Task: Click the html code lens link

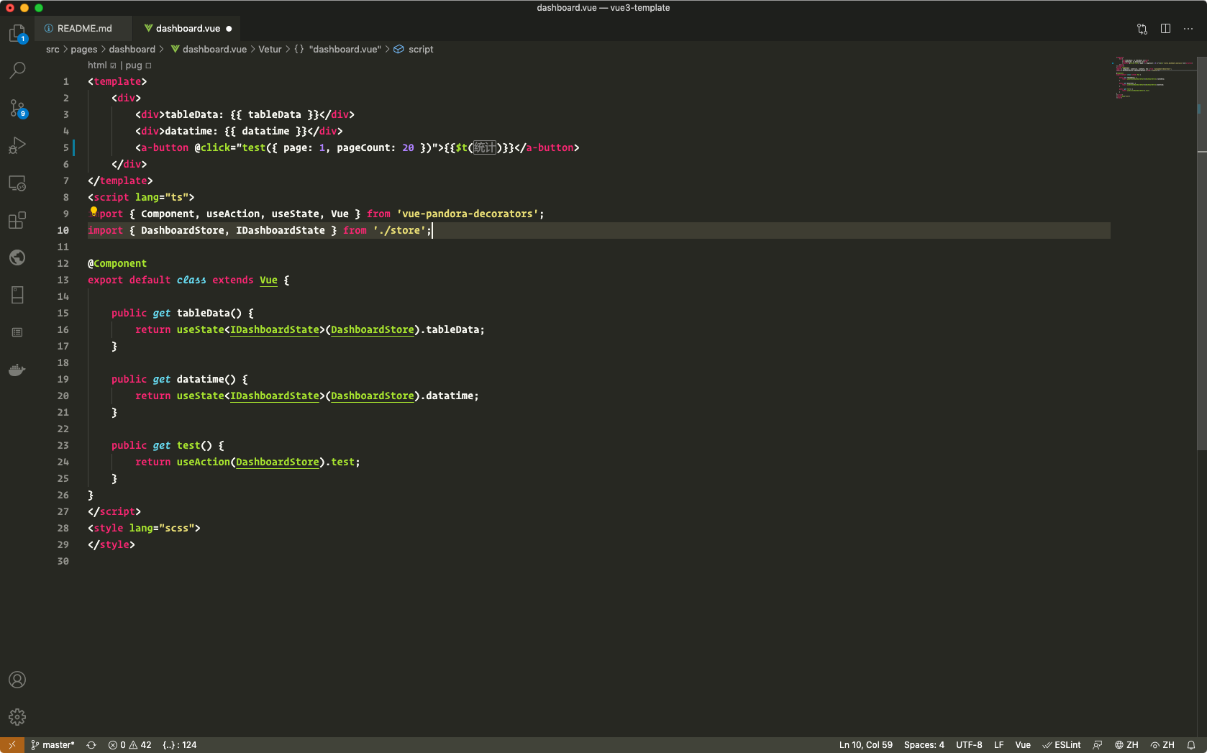Action: [x=101, y=65]
